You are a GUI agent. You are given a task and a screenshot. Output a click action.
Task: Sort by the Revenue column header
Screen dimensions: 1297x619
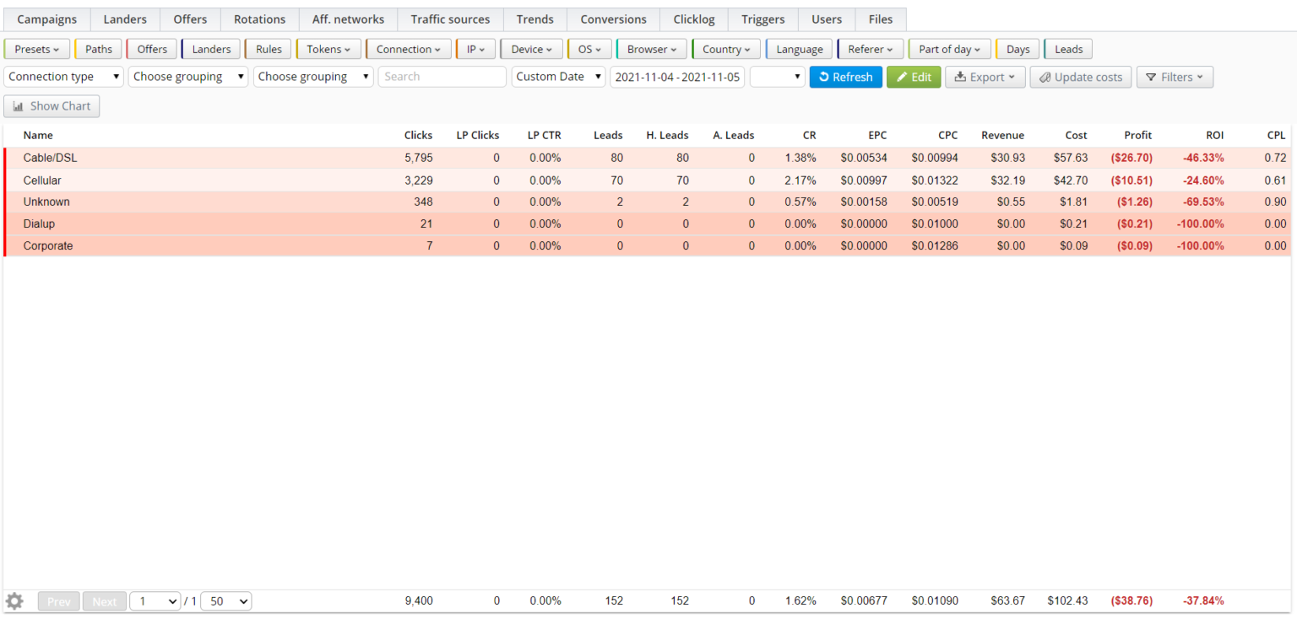1002,135
